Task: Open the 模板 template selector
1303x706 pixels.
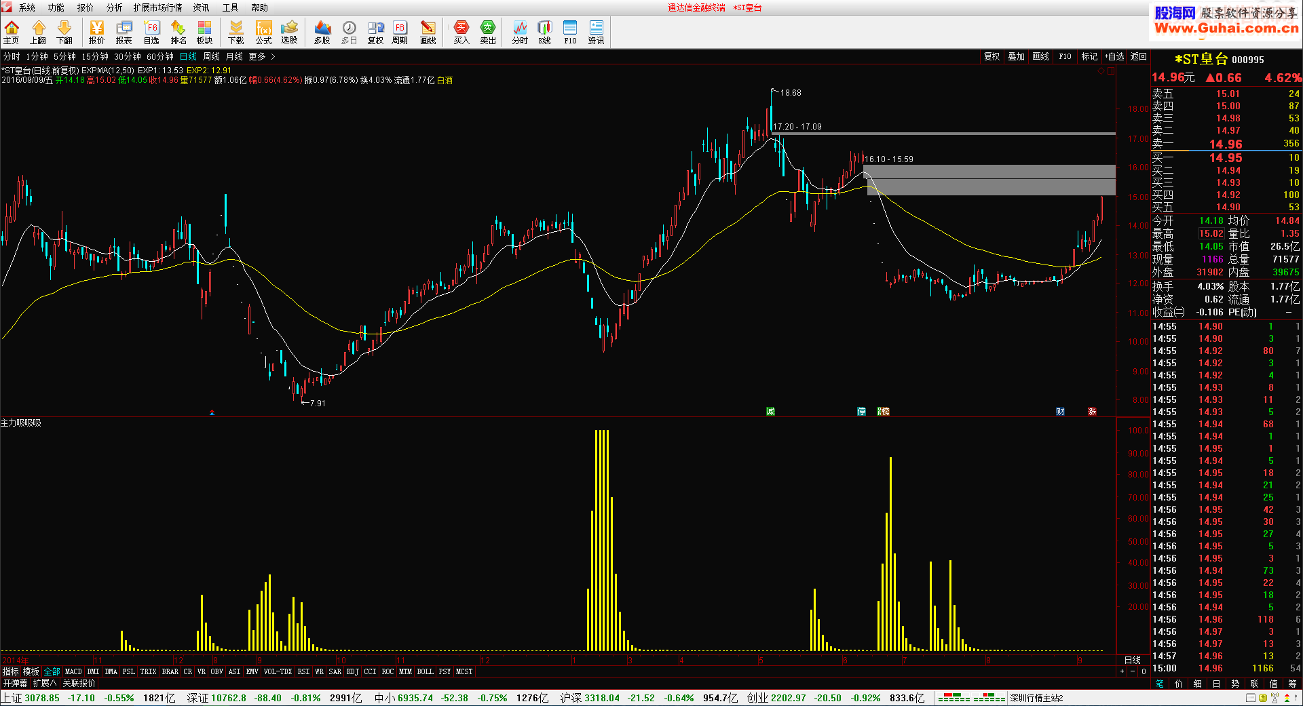Action: coord(31,671)
